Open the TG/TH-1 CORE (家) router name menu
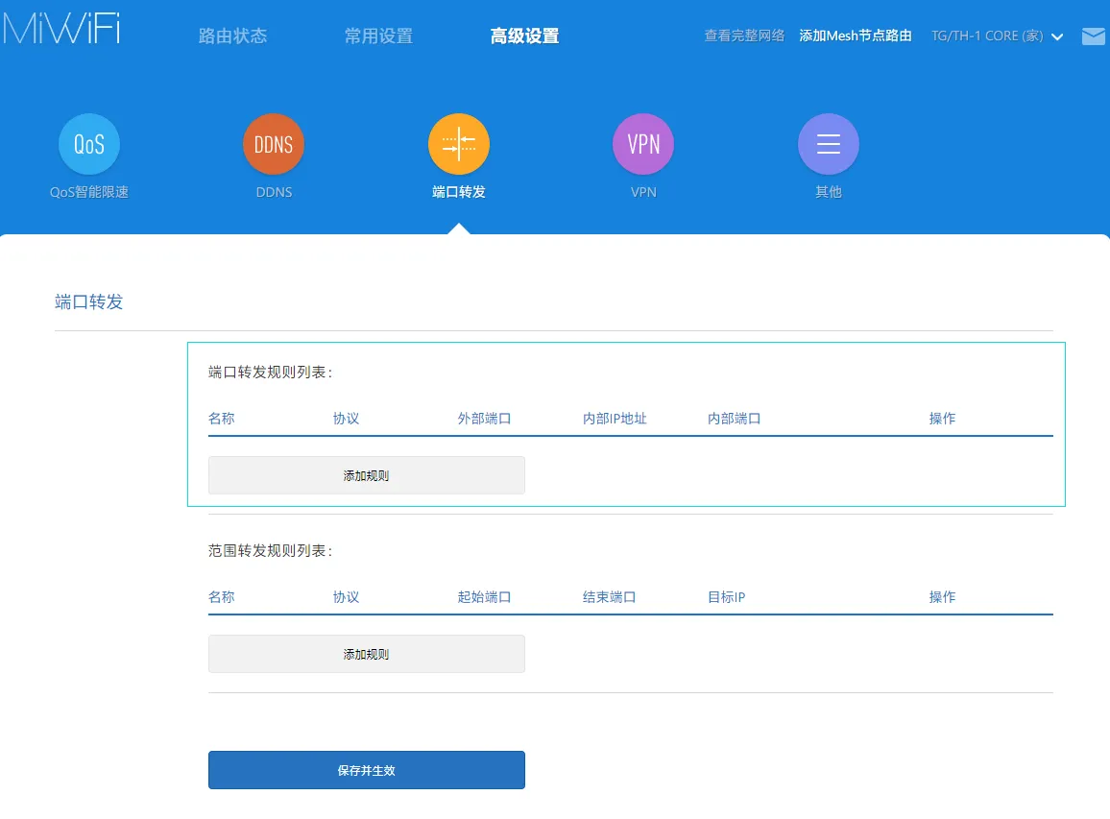 (x=986, y=36)
